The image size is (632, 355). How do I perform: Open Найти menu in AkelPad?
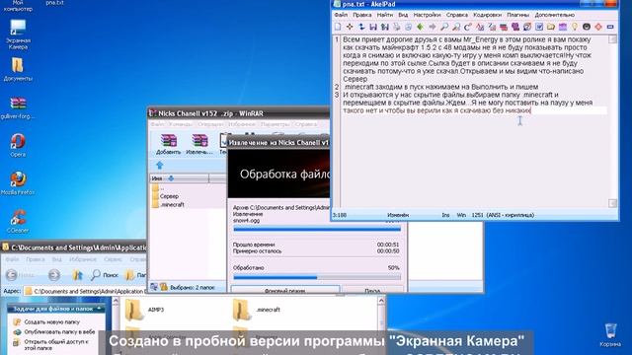pos(384,15)
